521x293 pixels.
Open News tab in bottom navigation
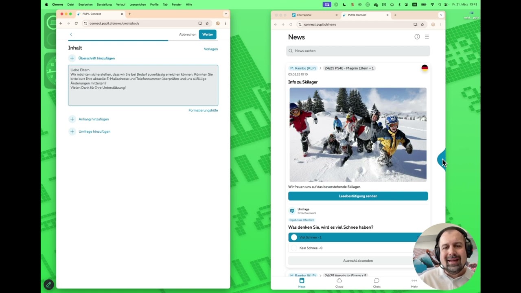(302, 283)
